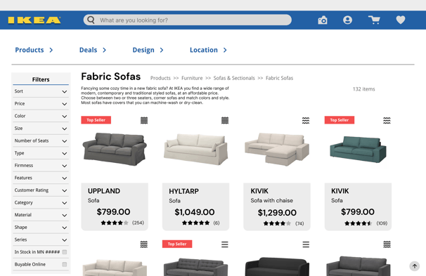Open the Furniture breadcrumb link
Image resolution: width=426 pixels, height=276 pixels.
pos(192,78)
